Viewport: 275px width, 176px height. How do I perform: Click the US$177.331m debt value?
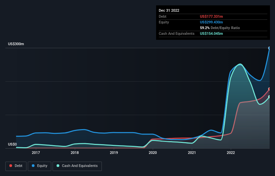click(x=211, y=16)
